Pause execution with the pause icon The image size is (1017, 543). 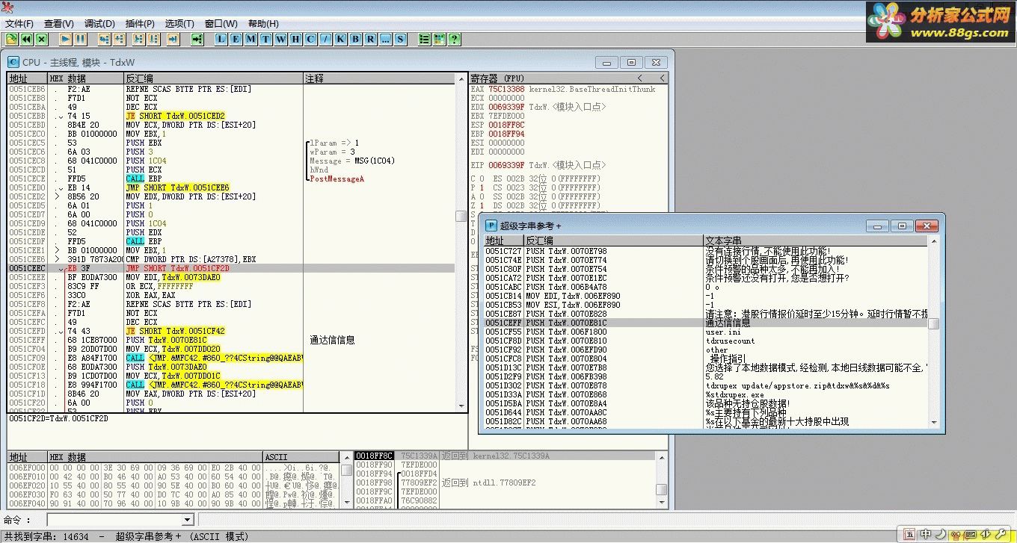point(81,39)
